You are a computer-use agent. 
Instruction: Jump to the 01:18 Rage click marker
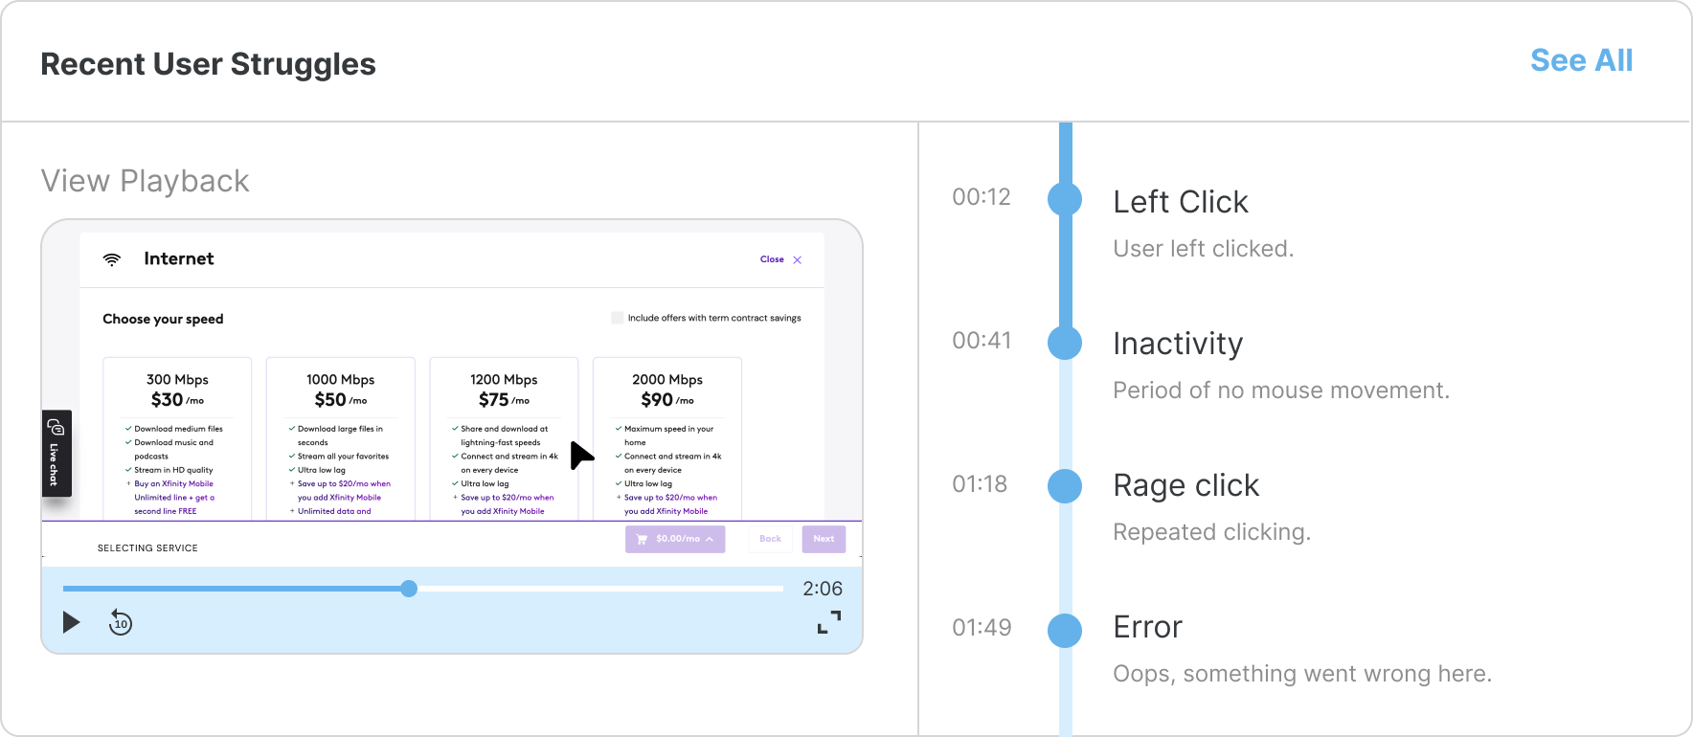(1065, 486)
